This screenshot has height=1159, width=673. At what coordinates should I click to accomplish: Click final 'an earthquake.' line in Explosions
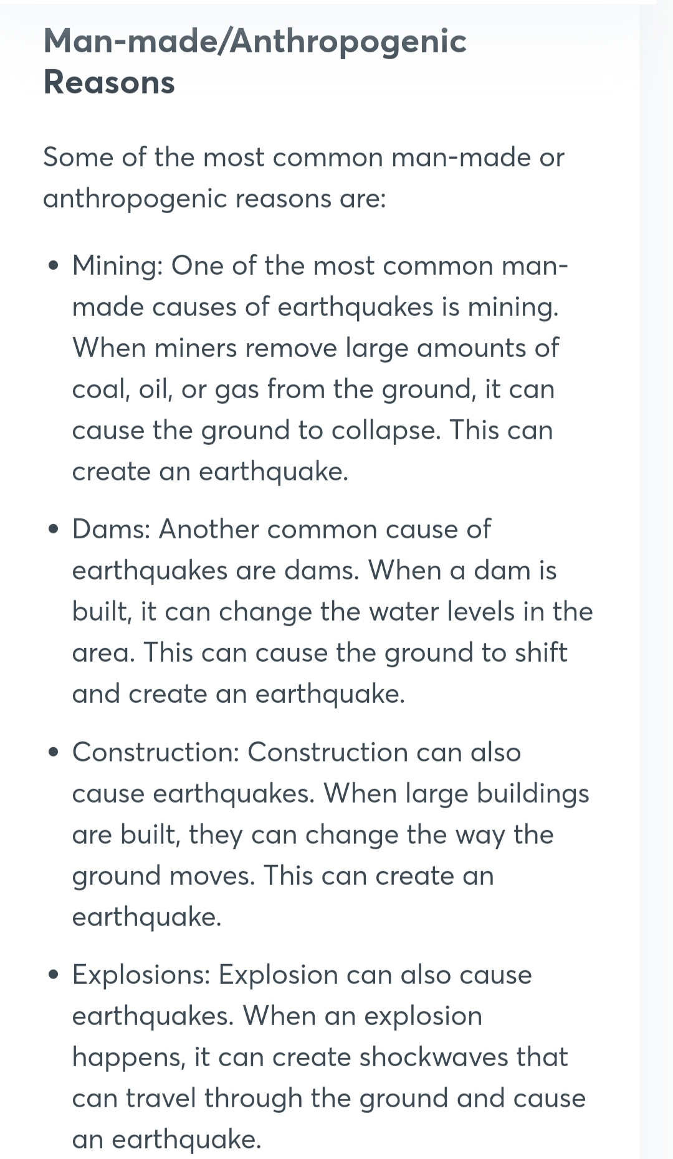167,1140
